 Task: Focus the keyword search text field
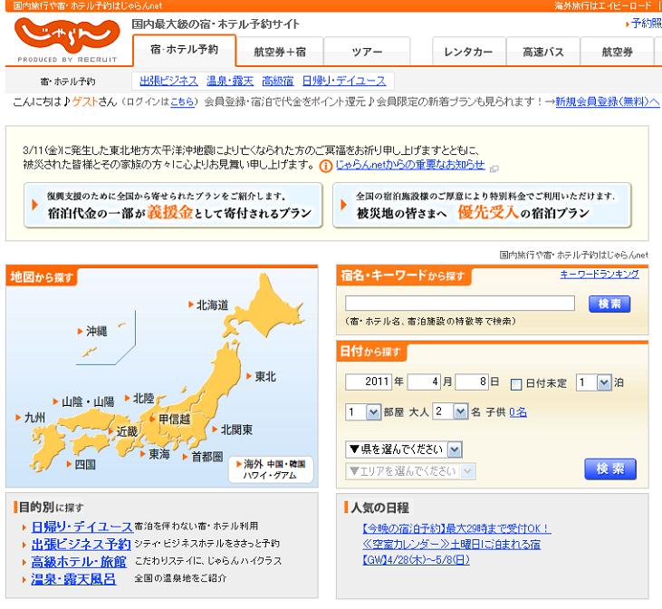(460, 303)
